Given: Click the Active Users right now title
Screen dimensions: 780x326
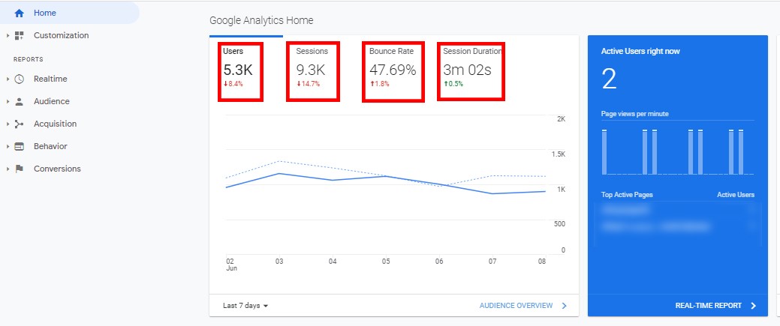Looking at the screenshot, I should click(640, 51).
